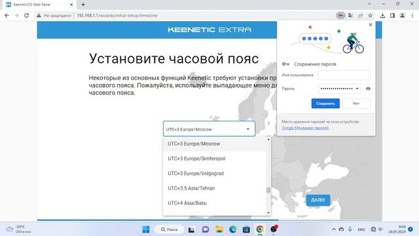
Task: Click the taskbar Поиск search box
Action: [169, 229]
